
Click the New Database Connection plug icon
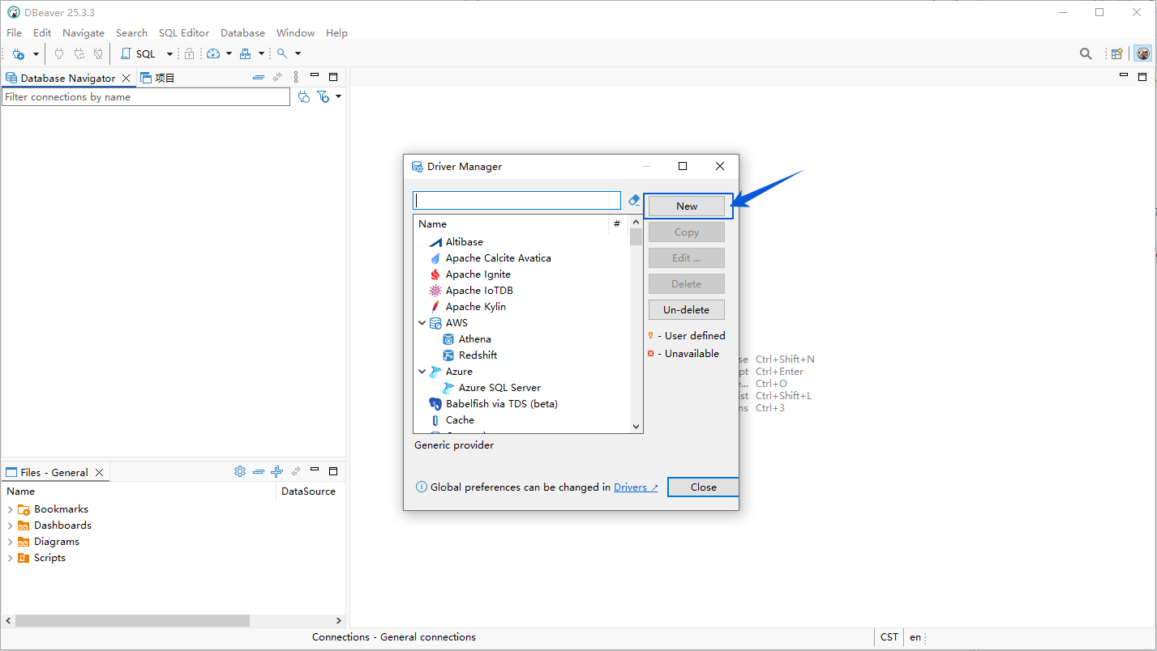(x=19, y=53)
